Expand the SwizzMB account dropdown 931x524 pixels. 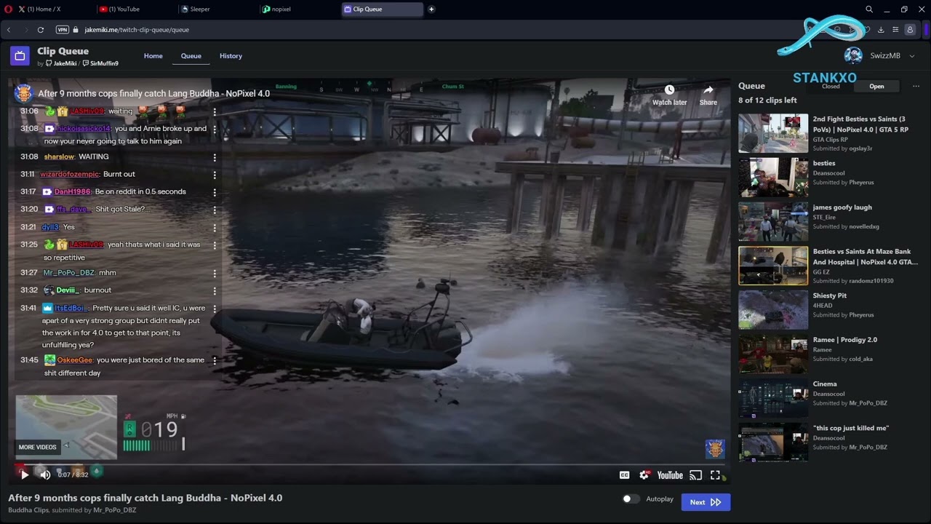(912, 56)
